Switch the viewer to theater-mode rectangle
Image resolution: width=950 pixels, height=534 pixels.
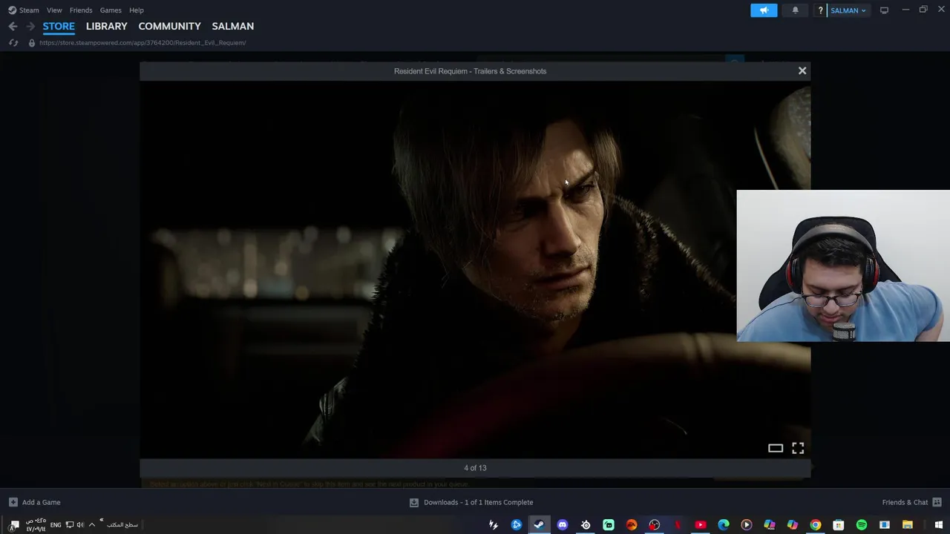click(776, 448)
